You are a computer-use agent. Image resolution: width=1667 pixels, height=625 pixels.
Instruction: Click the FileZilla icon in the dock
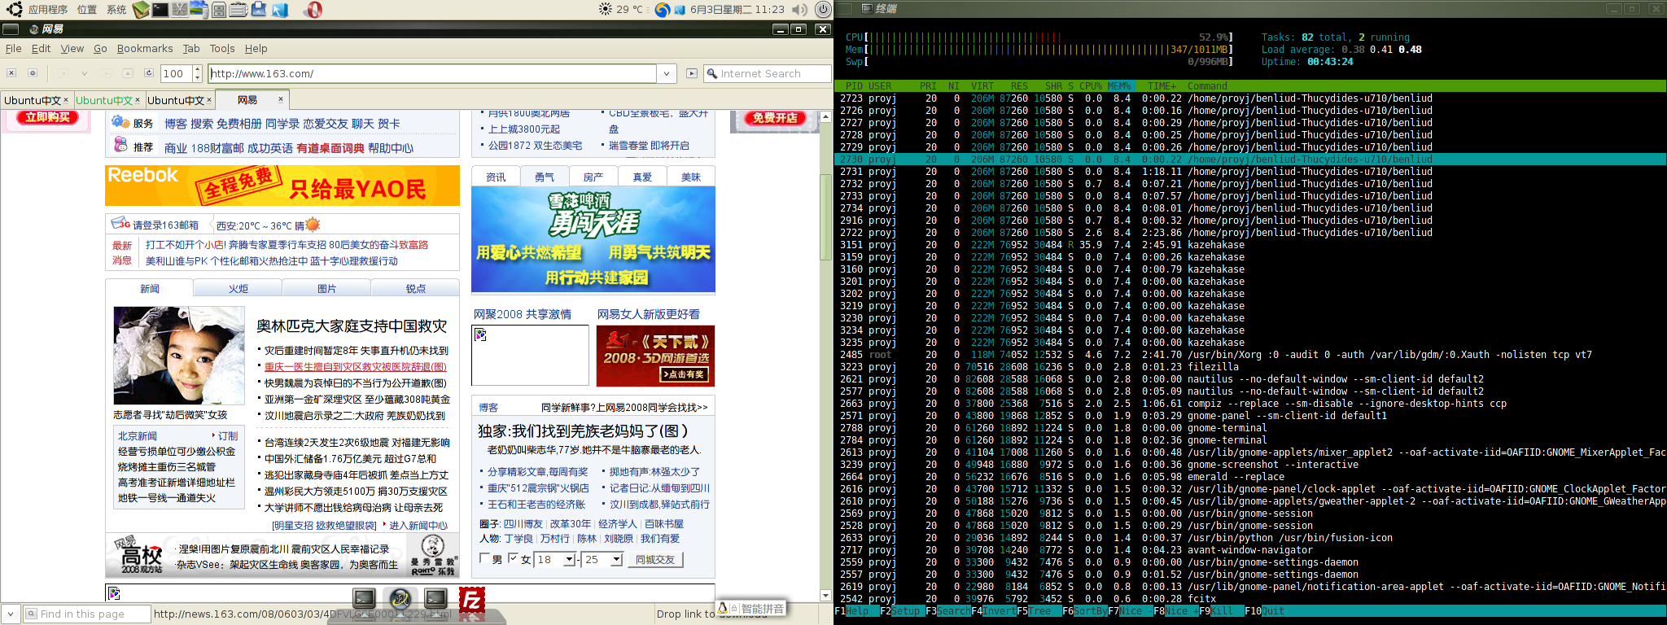point(472,600)
